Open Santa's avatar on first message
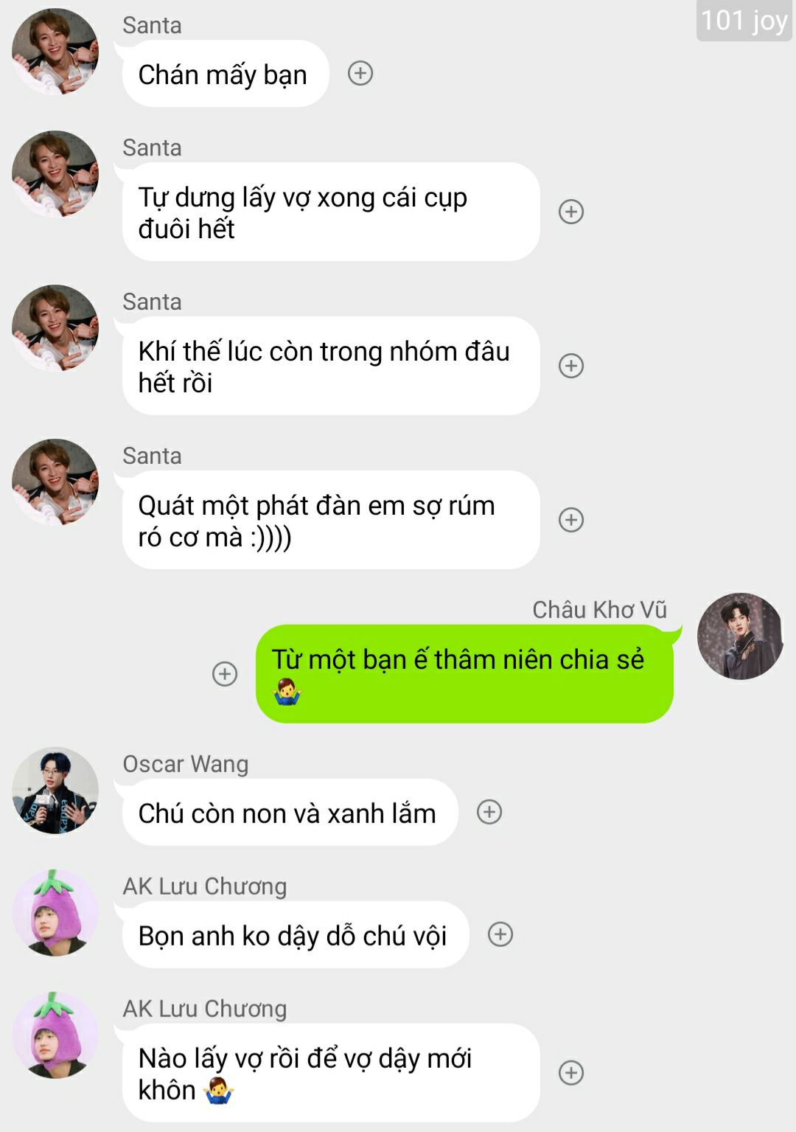This screenshot has height=1132, width=796. [x=55, y=52]
